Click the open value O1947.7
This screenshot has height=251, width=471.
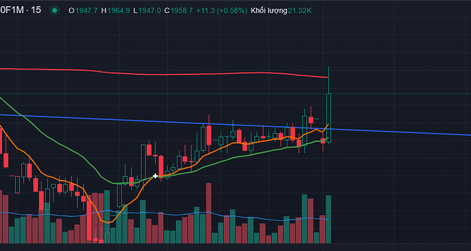click(83, 11)
